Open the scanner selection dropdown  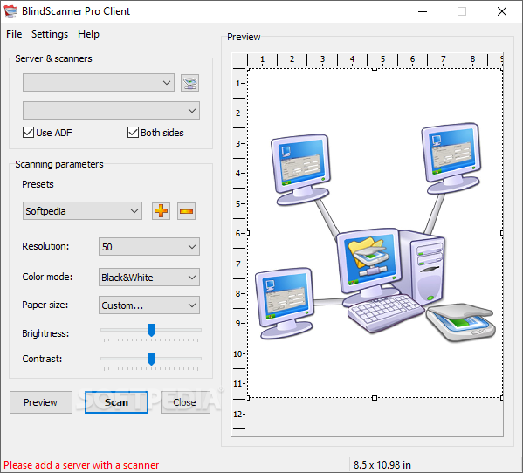tap(111, 110)
